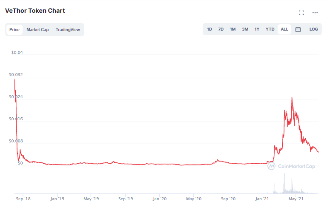
Task: Switch to the Price tab
Action: pos(14,30)
